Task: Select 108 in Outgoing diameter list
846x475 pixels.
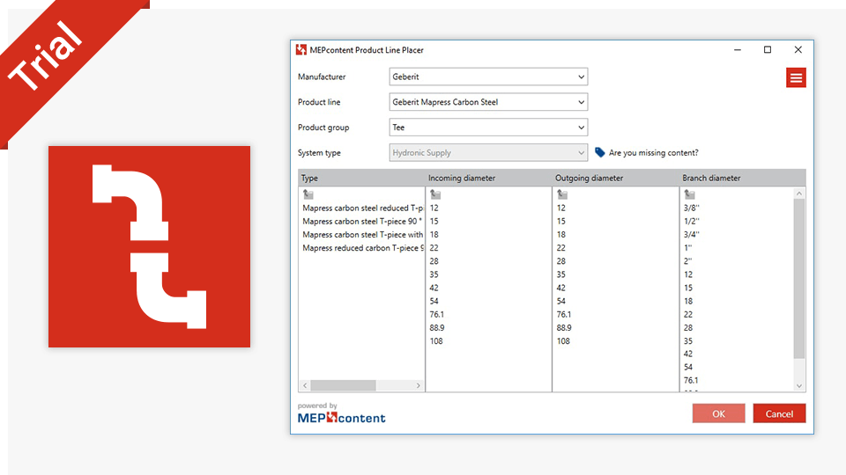Action: click(563, 341)
